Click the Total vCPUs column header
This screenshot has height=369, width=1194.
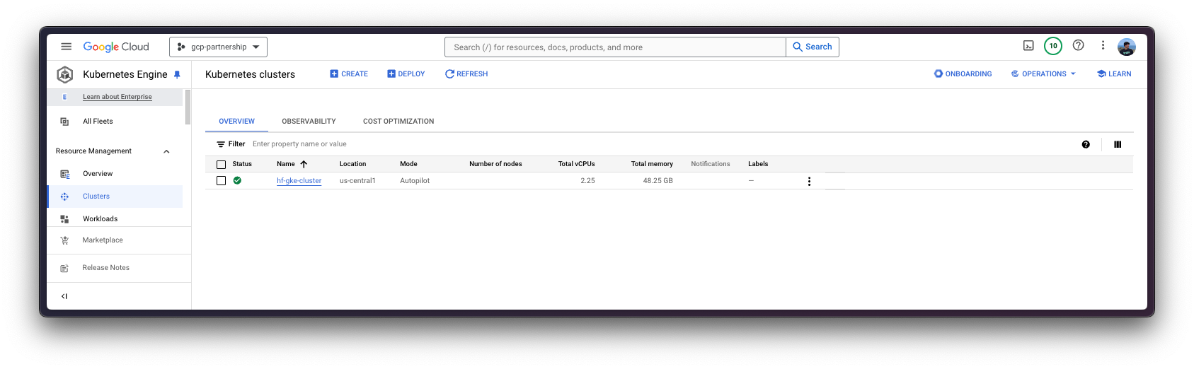[576, 164]
